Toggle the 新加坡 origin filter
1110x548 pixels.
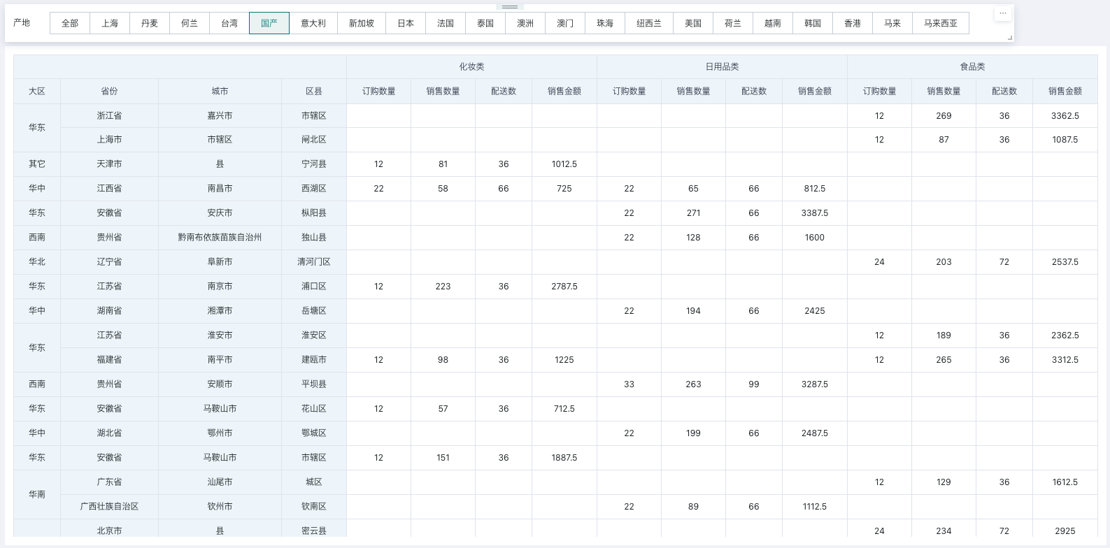pos(362,23)
